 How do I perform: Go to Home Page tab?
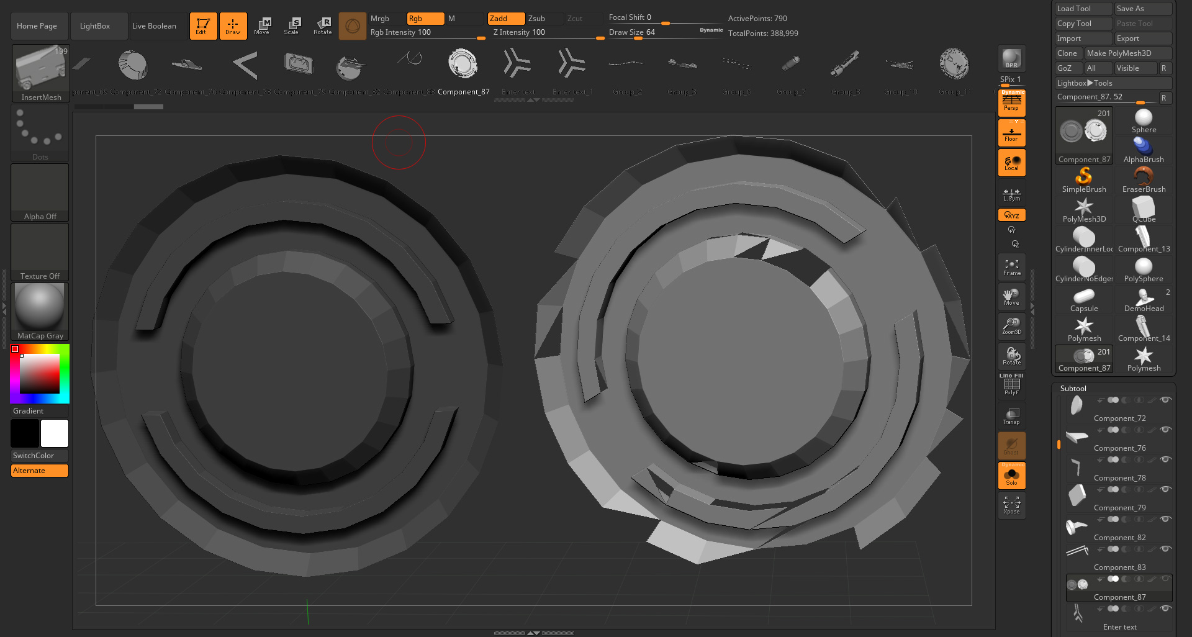pyautogui.click(x=37, y=26)
